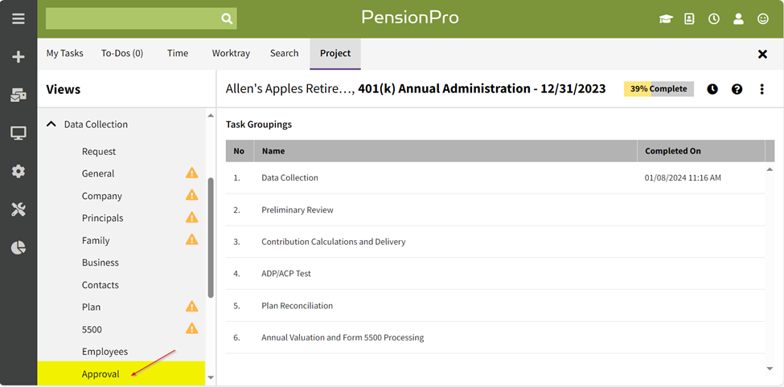Click the plus add-new icon in sidebar
Screen dimensions: 784x387
18,57
